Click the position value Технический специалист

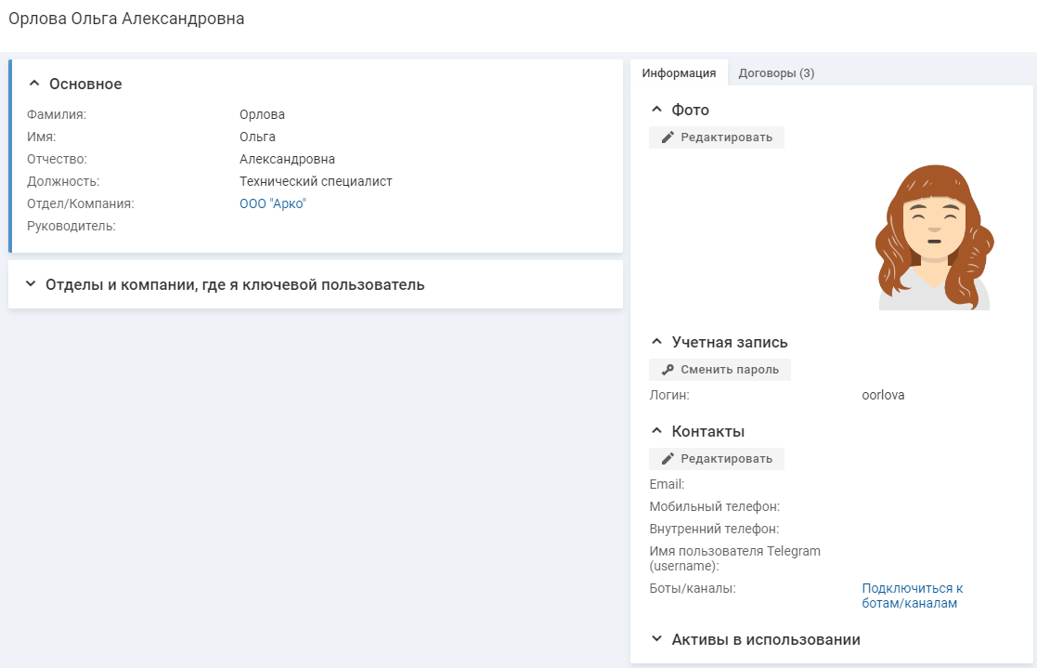point(316,181)
